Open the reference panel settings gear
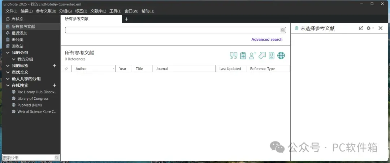390x163 pixels. point(369,28)
